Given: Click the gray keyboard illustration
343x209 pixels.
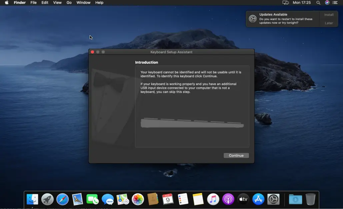Looking at the screenshot, I should (x=192, y=123).
